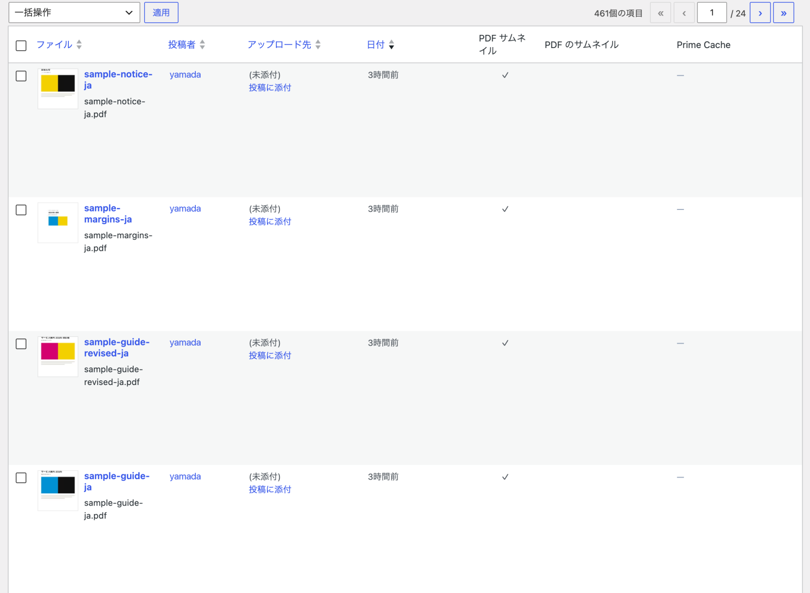
Task: Click Prime Cache dash in sample-notice-ja row
Action: (680, 75)
